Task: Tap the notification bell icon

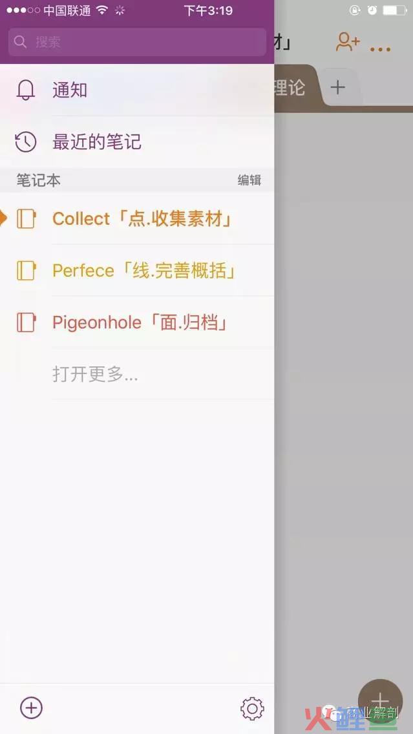Action: [x=26, y=90]
